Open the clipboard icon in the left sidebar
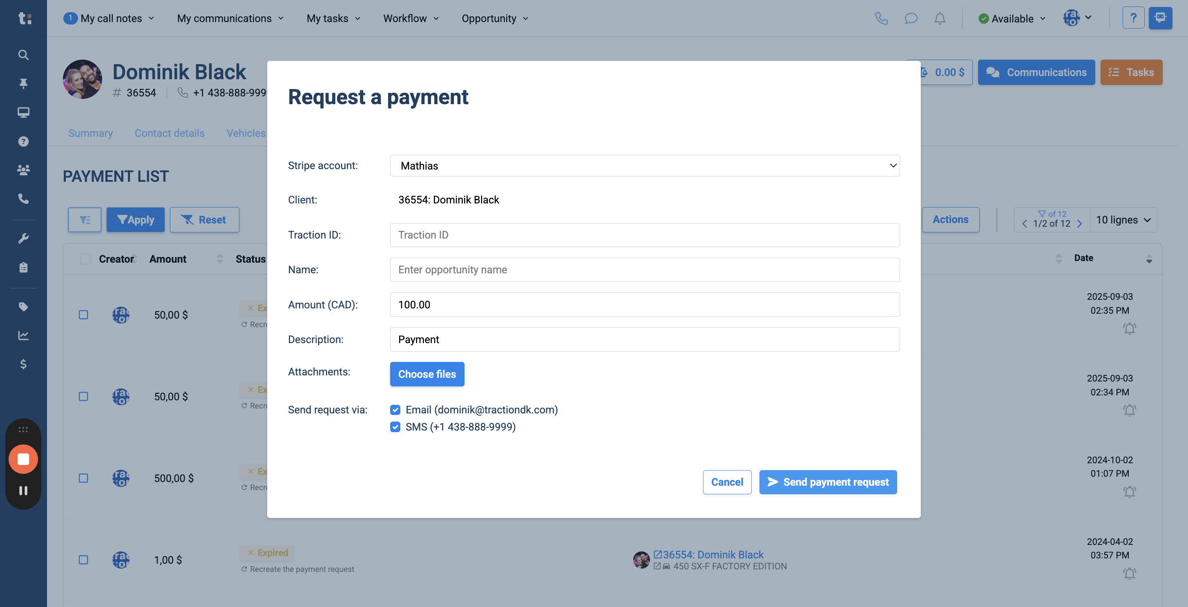1188x607 pixels. (23, 267)
